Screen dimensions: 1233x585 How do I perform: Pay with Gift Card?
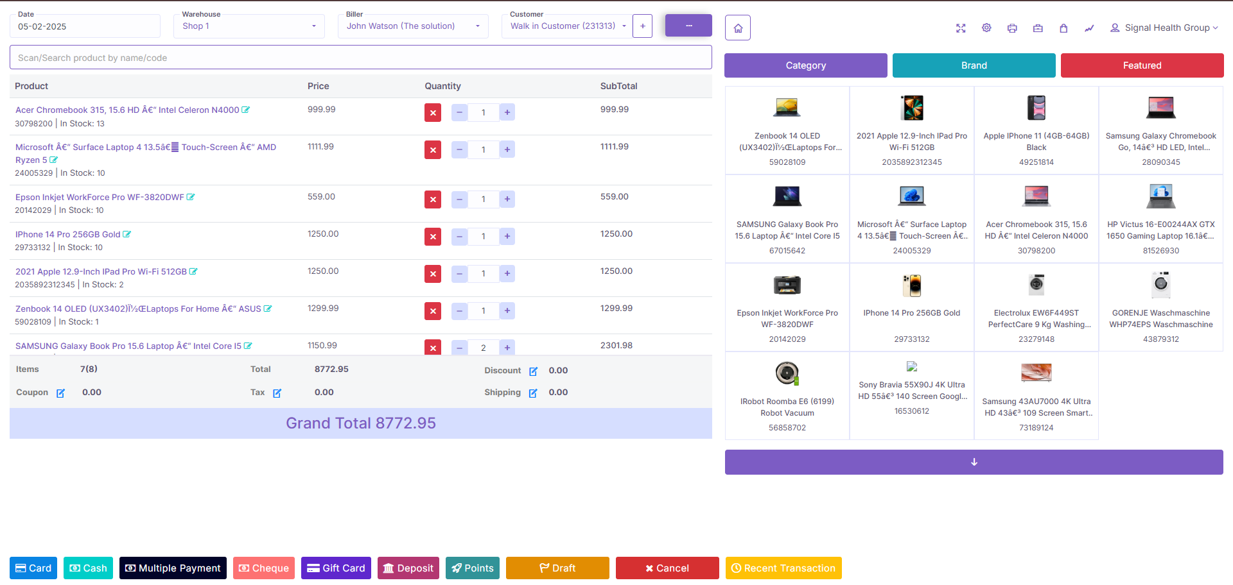pos(336,568)
